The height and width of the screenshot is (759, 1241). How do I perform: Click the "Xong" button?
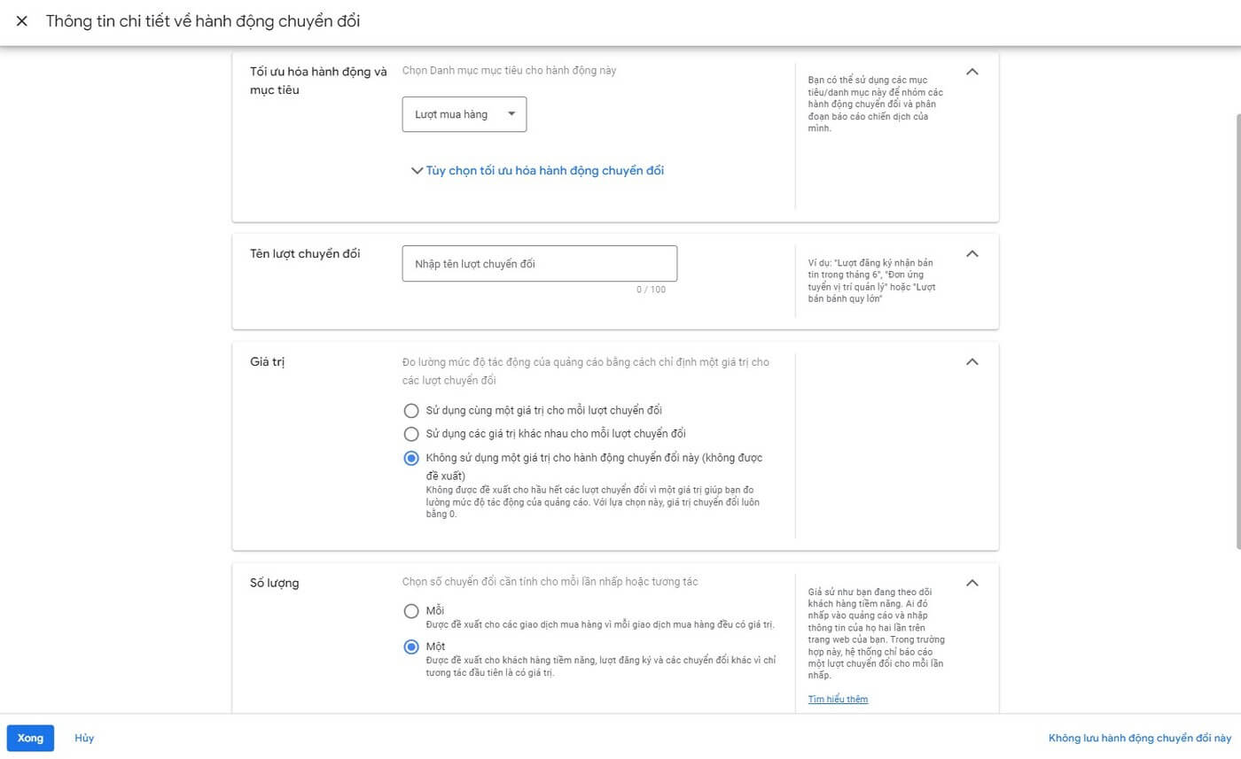coord(30,737)
